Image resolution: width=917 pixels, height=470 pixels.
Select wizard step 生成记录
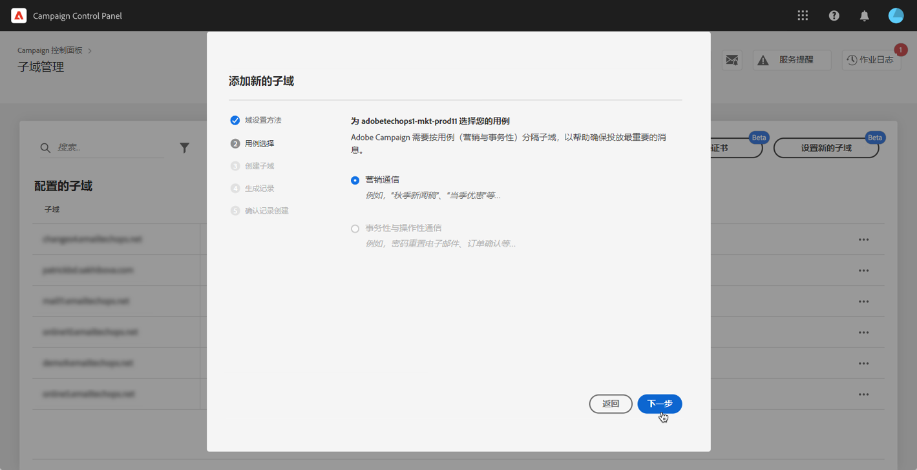click(253, 189)
